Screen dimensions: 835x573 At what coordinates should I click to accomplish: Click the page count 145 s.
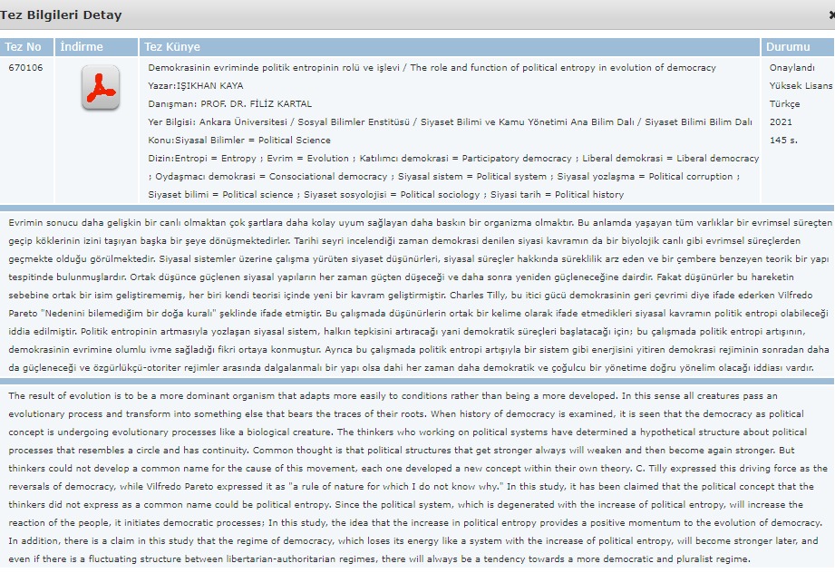783,140
